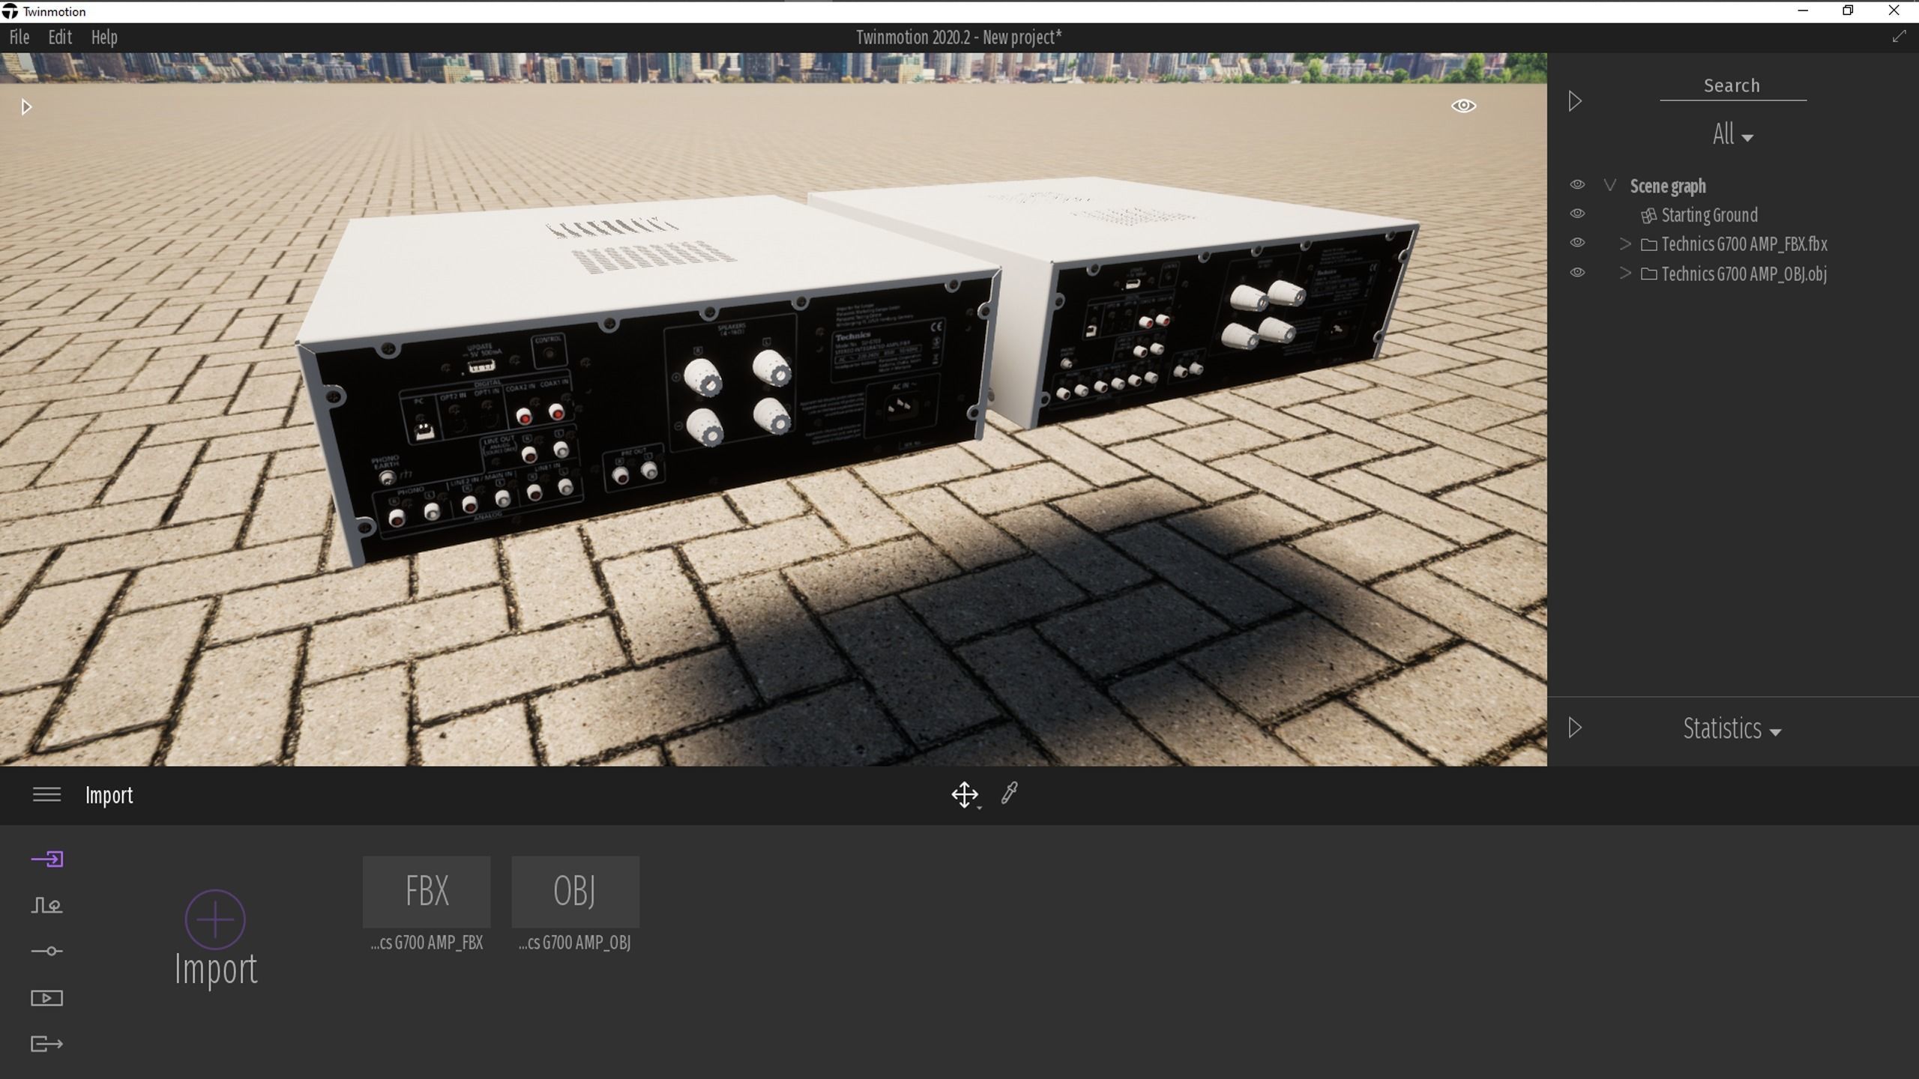This screenshot has width=1919, height=1079.
Task: Click the Import dock icon in the left sidebar
Action: tap(46, 859)
